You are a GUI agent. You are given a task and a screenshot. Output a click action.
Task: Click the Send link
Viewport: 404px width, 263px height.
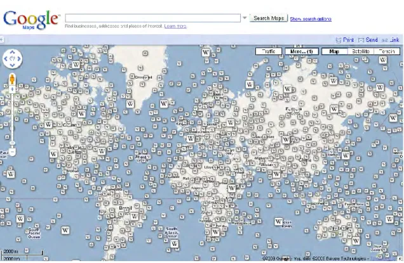tap(372, 40)
